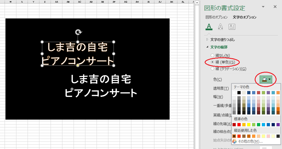Click the vertical scrollbar up arrow
Image resolution: width=282 pixels, height=149 pixels.
(197, 3)
